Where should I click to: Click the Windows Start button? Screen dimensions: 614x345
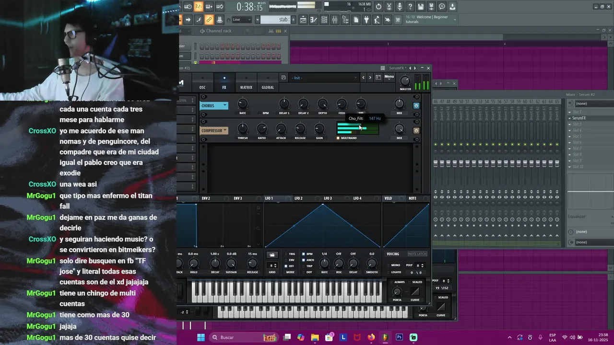[x=201, y=337]
